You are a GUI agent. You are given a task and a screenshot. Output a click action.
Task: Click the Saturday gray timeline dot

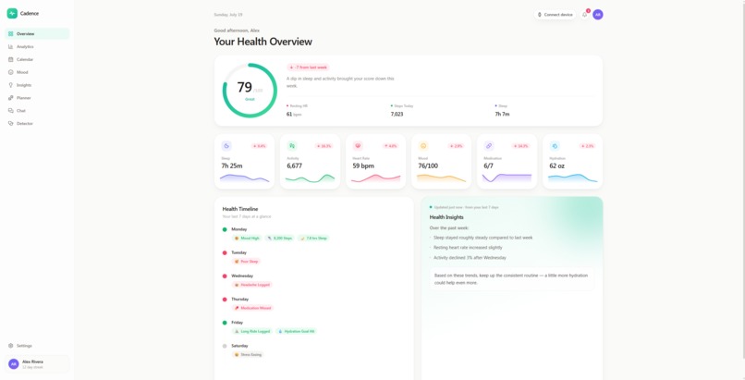coord(225,346)
